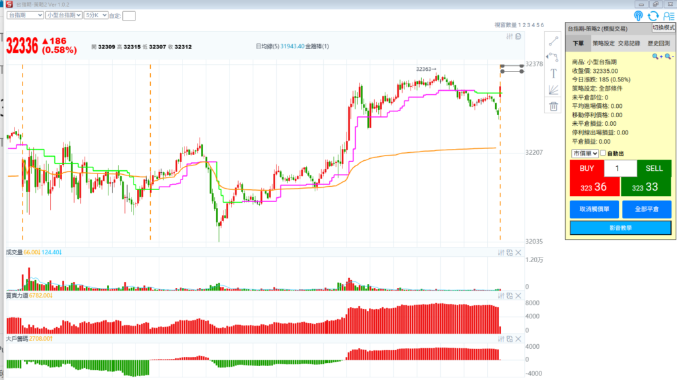Viewport: 677px width, 380px height.
Task: Click the trash icon to delete drawings
Action: (553, 106)
